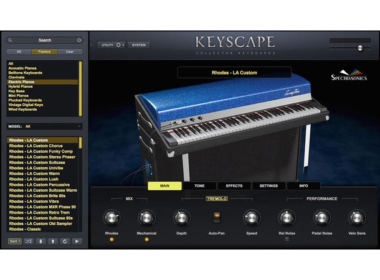Click the Rhodes piano image
The width and height of the screenshot is (380, 280).
232,128
